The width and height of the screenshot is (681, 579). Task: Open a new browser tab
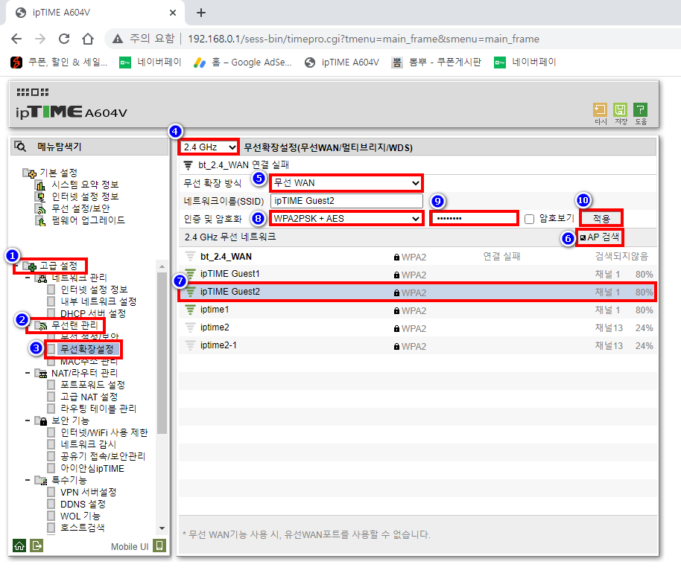[200, 13]
